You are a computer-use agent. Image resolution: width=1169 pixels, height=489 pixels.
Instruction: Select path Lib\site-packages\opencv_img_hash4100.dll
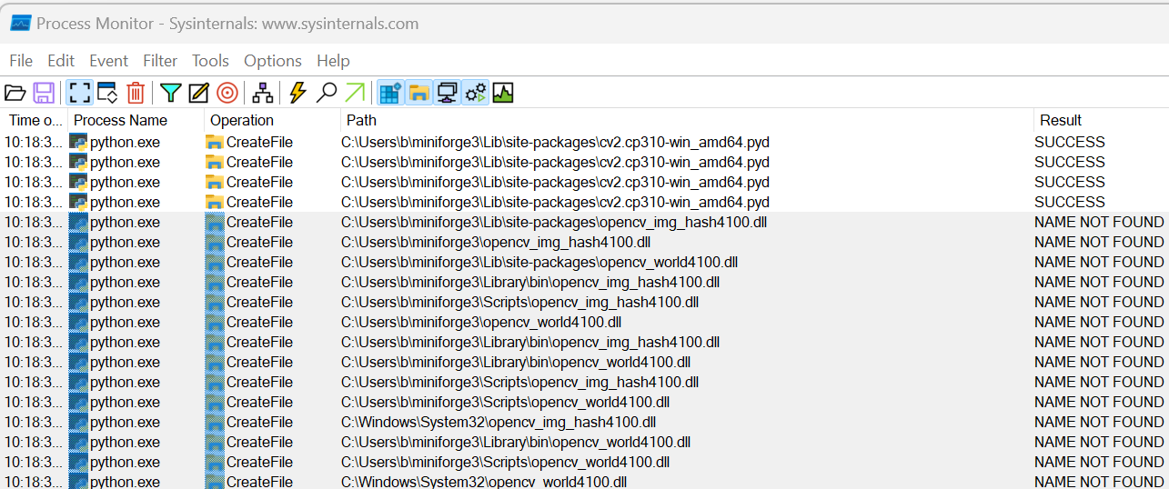(554, 222)
